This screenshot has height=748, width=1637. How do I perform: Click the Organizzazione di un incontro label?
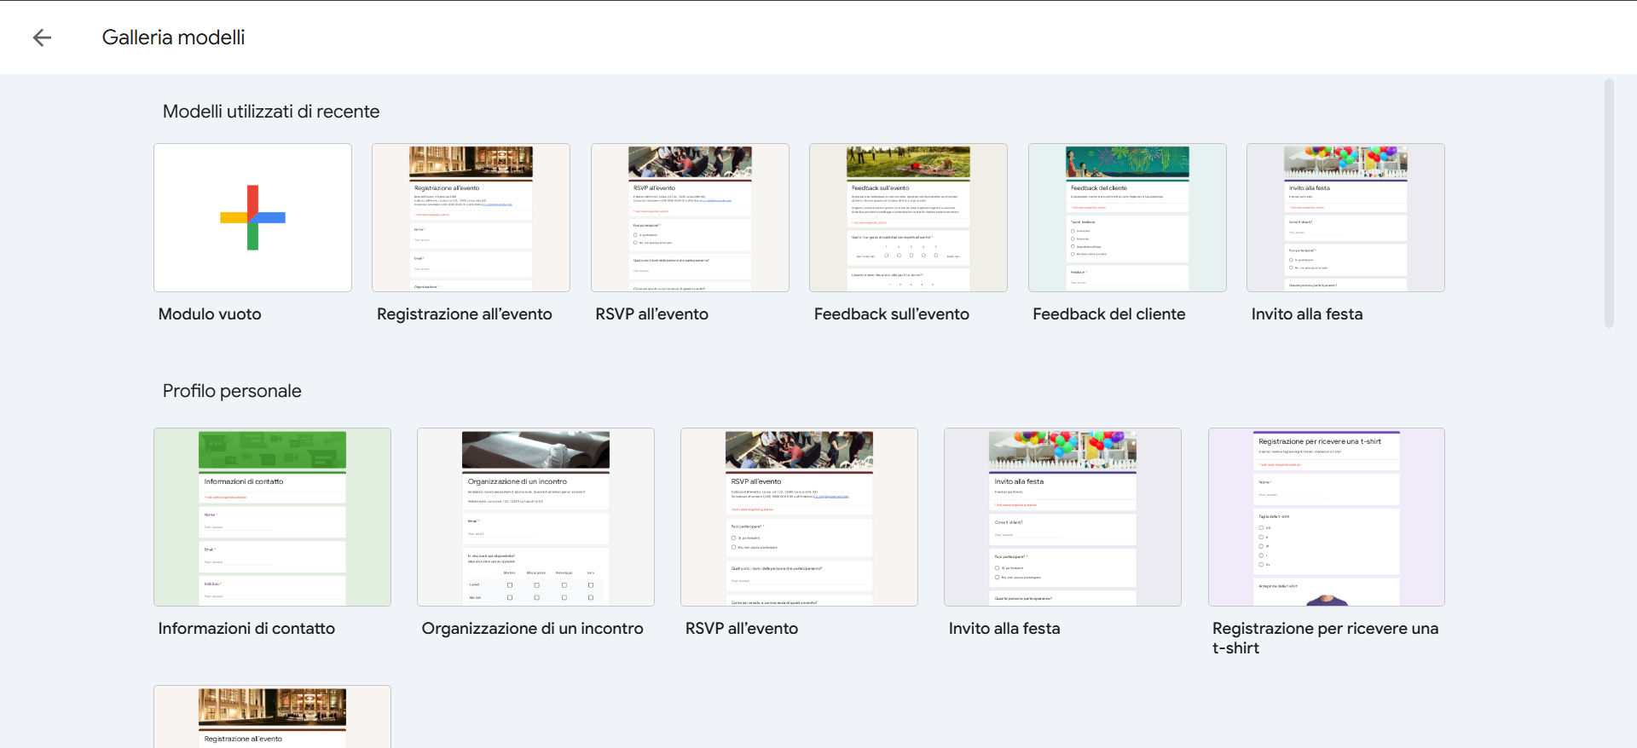click(x=532, y=628)
